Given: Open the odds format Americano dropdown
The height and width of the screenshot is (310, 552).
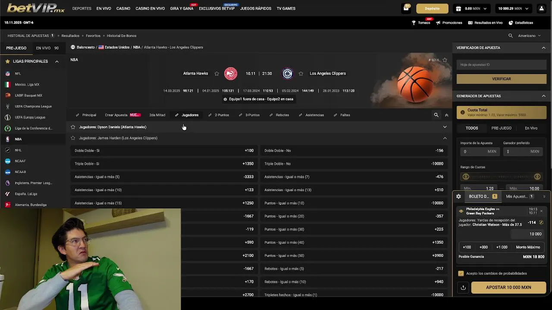Looking at the screenshot, I should pyautogui.click(x=529, y=36).
